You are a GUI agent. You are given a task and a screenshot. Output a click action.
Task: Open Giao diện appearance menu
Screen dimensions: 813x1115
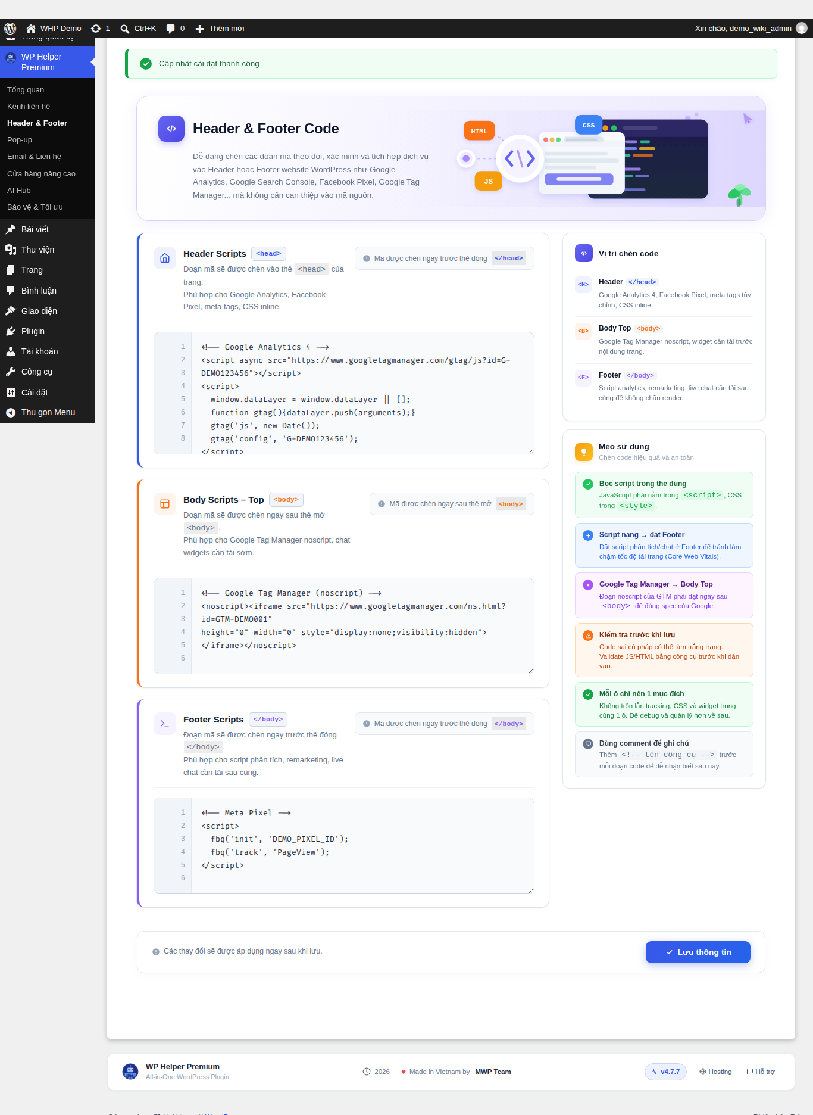click(48, 311)
